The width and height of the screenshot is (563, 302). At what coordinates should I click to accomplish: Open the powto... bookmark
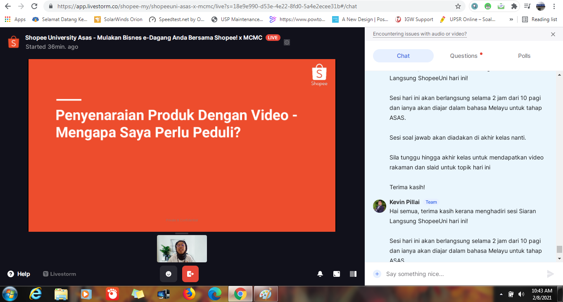click(x=297, y=19)
